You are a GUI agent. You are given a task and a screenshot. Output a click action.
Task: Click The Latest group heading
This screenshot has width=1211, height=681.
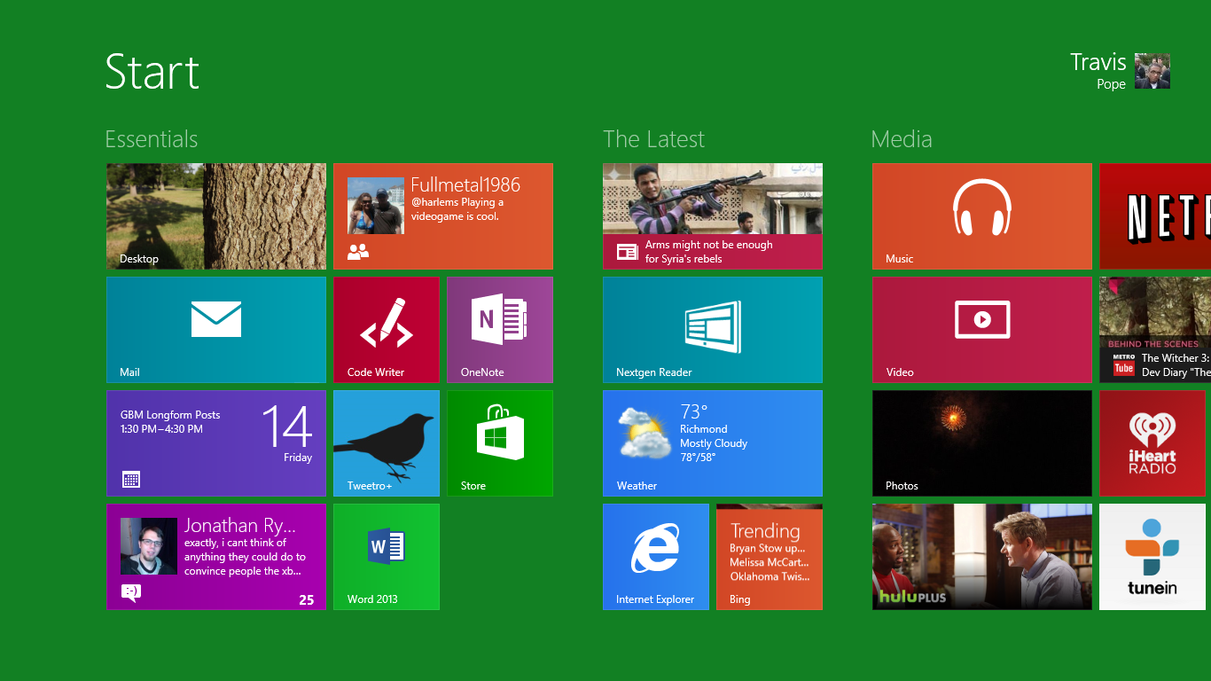point(653,139)
